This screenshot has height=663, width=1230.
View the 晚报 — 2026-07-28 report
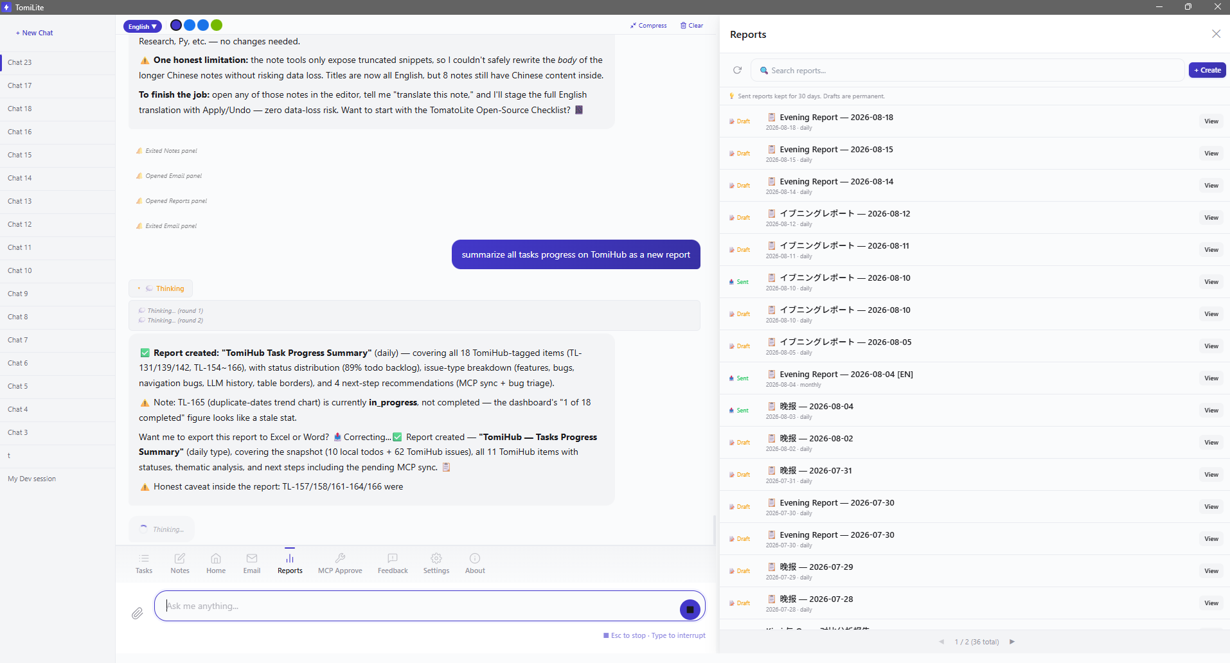1211,603
